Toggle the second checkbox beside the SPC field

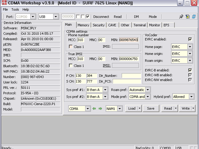[83, 16]
